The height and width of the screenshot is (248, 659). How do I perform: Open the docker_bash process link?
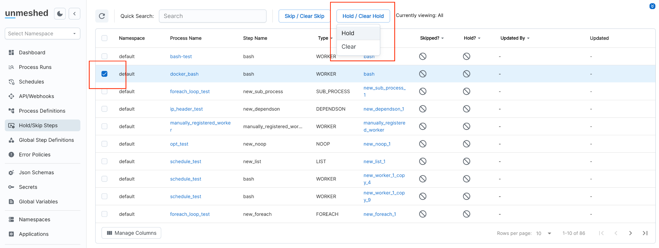(x=184, y=74)
